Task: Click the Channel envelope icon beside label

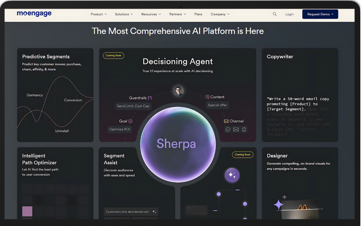Action: point(226,121)
